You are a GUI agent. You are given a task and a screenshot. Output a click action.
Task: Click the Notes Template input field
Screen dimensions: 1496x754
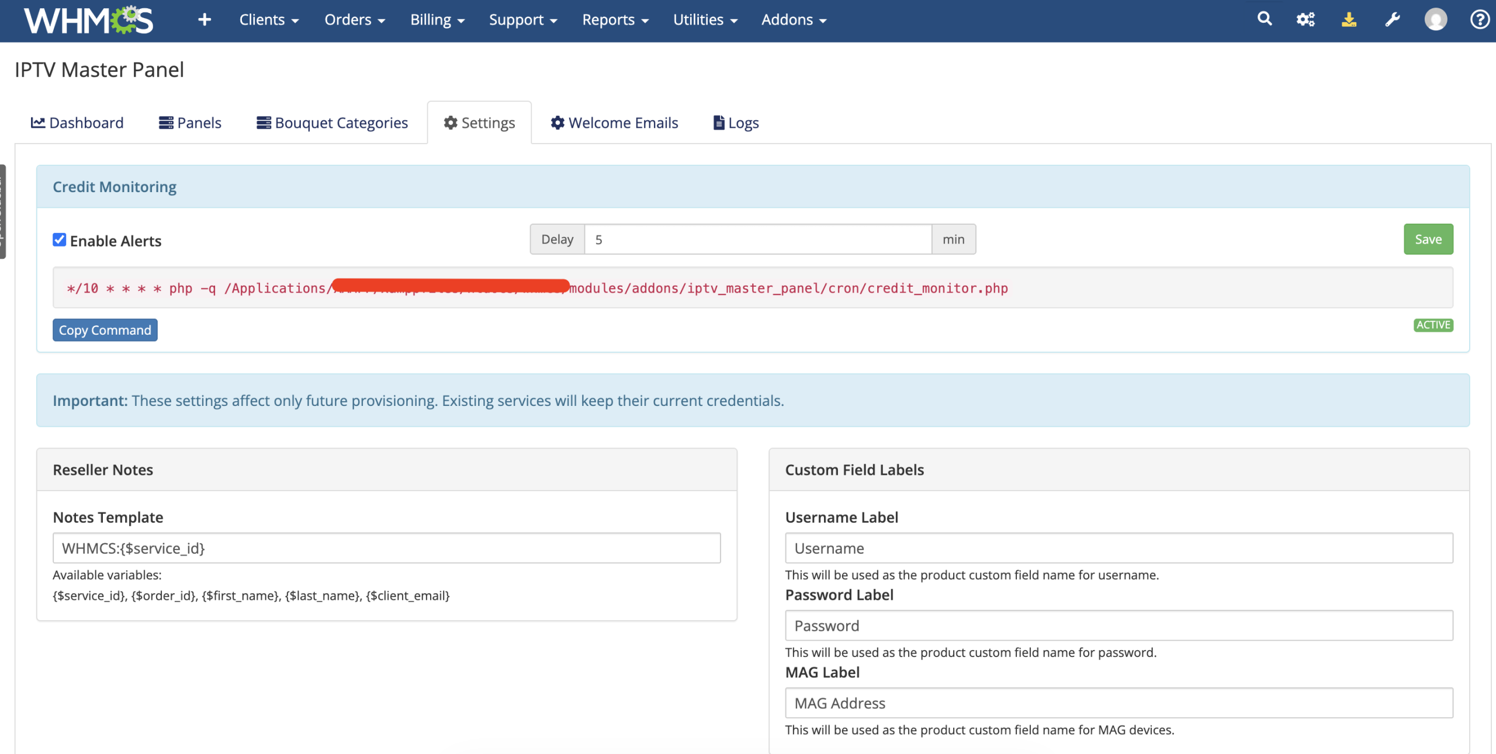(x=386, y=548)
